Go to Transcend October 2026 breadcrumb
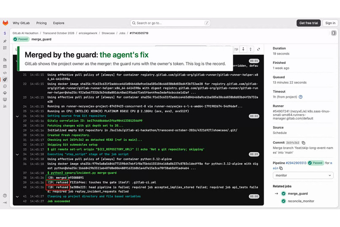Viewport: 340px width, 227px height. [58, 33]
